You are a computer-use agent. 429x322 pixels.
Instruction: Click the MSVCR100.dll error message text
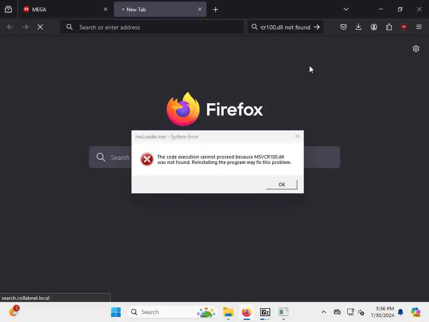224,159
